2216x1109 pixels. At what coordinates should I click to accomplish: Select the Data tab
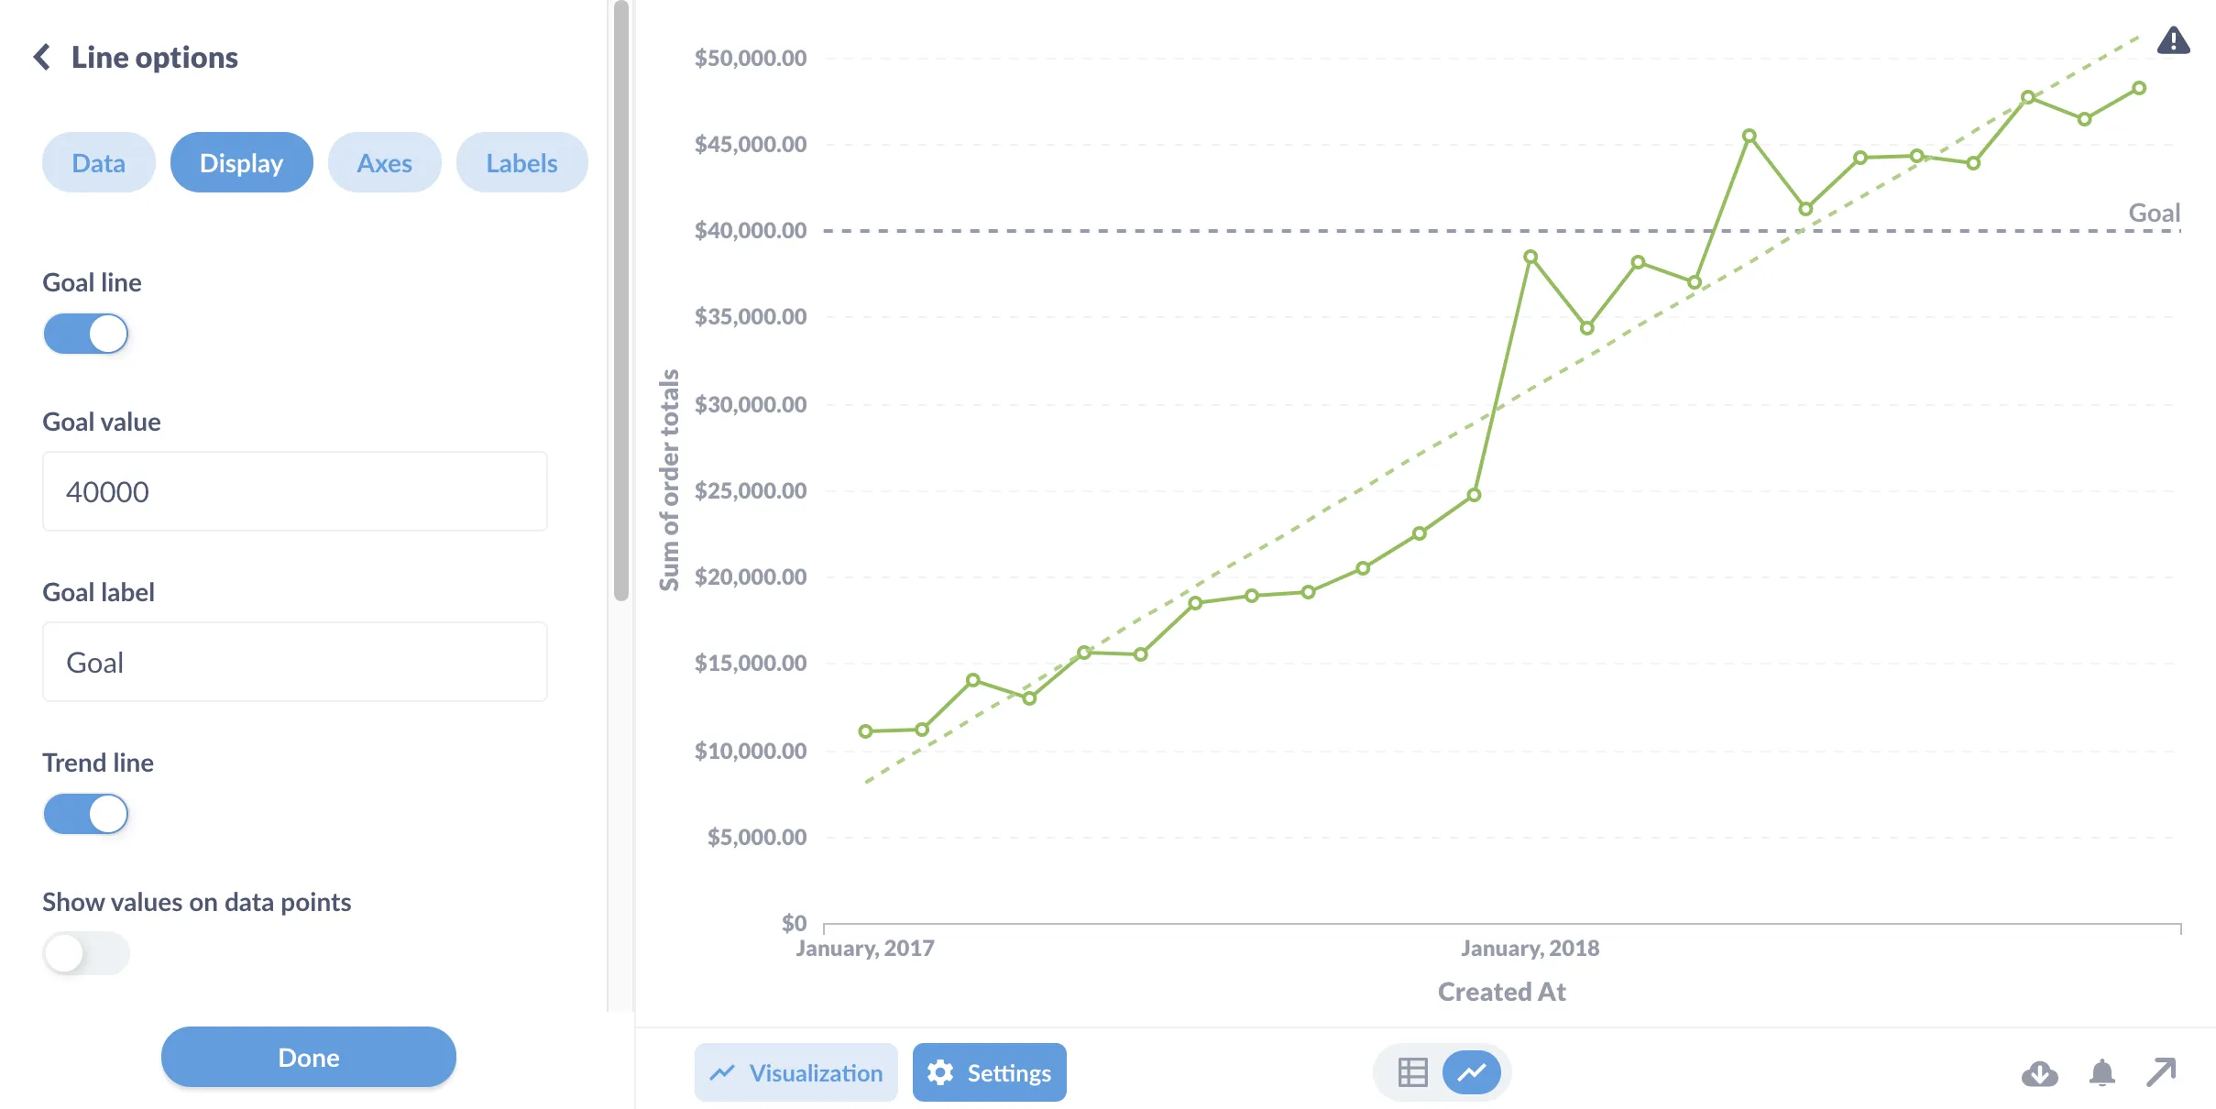(98, 162)
